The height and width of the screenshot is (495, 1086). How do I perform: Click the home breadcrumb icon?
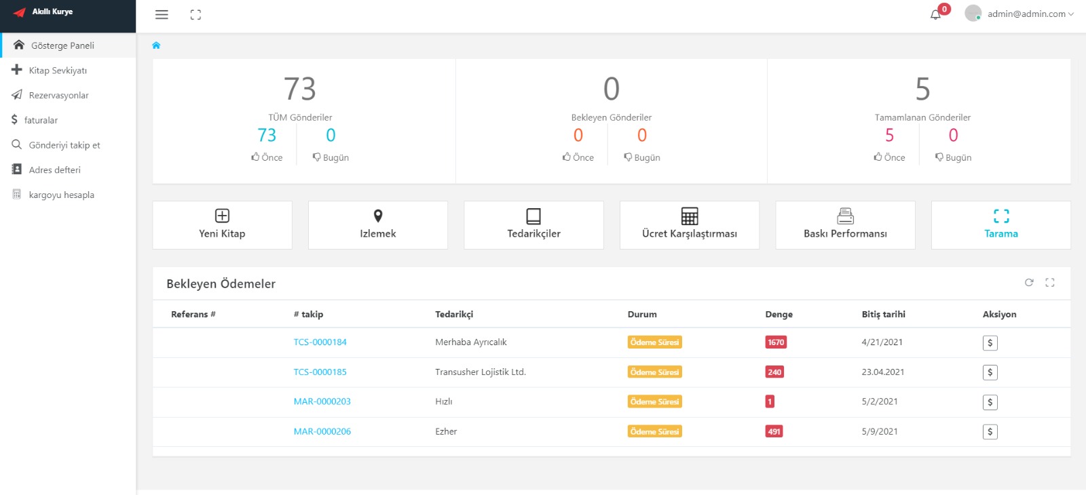pos(156,45)
